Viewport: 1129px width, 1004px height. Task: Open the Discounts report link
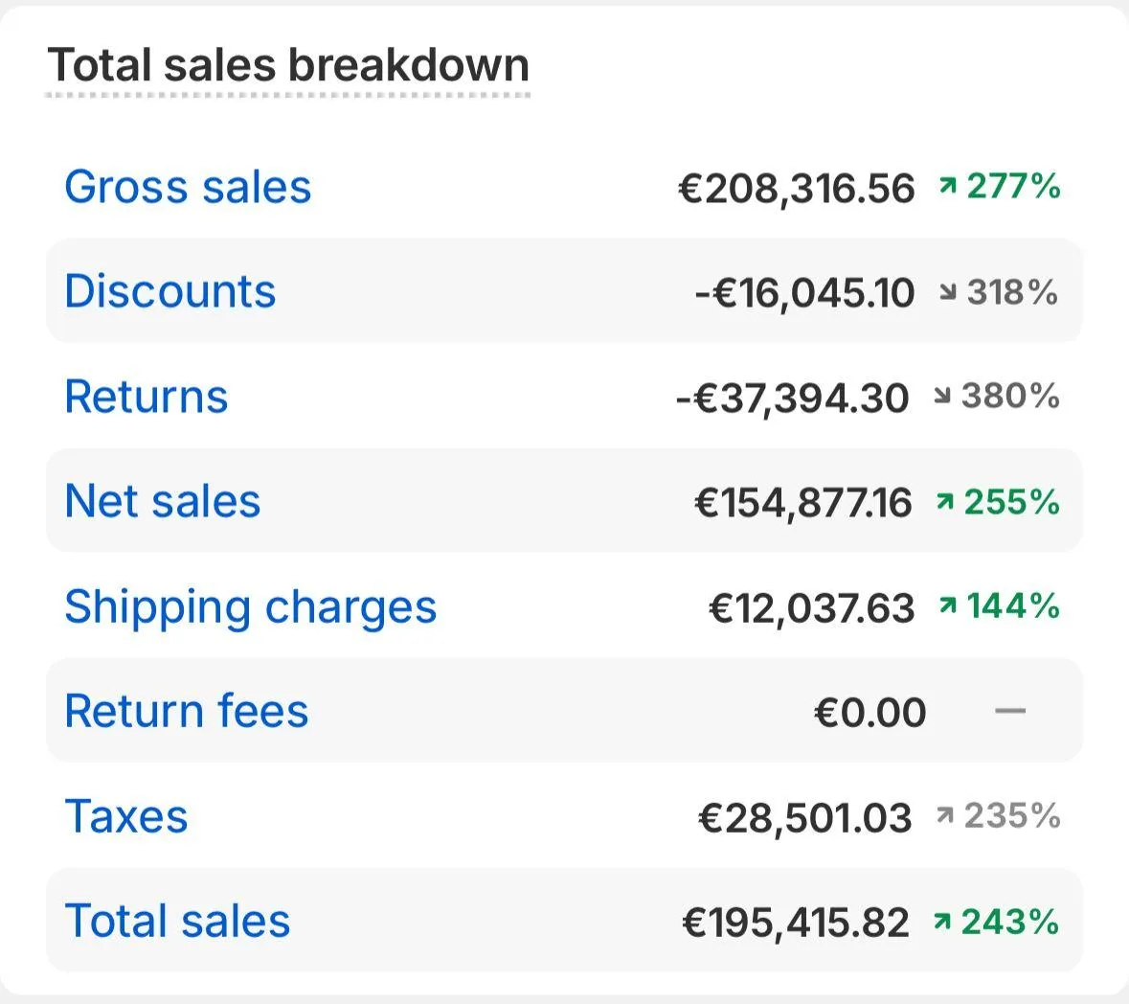click(x=169, y=291)
